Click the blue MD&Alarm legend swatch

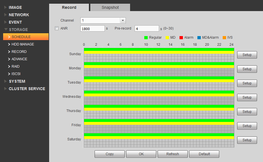(199, 38)
